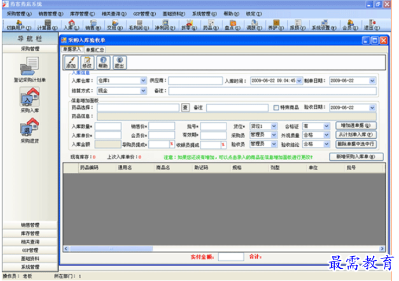The width and height of the screenshot is (399, 281).
Task: Click the 查 search button beside 药品选择
Action: pos(185,108)
